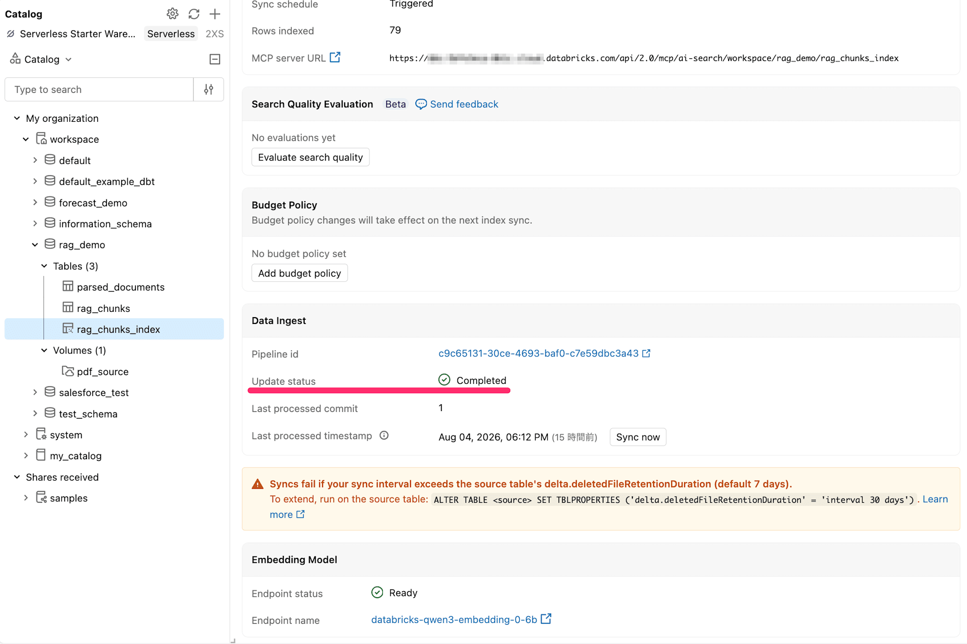967x644 pixels.
Task: Collapse the Shares received section
Action: 17,477
